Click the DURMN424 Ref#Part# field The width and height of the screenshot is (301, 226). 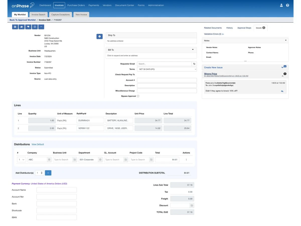click(x=90, y=121)
